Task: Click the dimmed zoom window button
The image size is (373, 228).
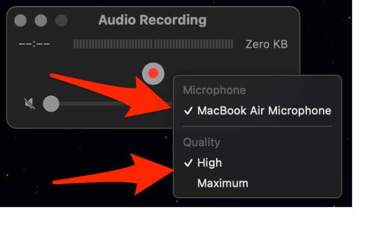Action: coord(61,20)
